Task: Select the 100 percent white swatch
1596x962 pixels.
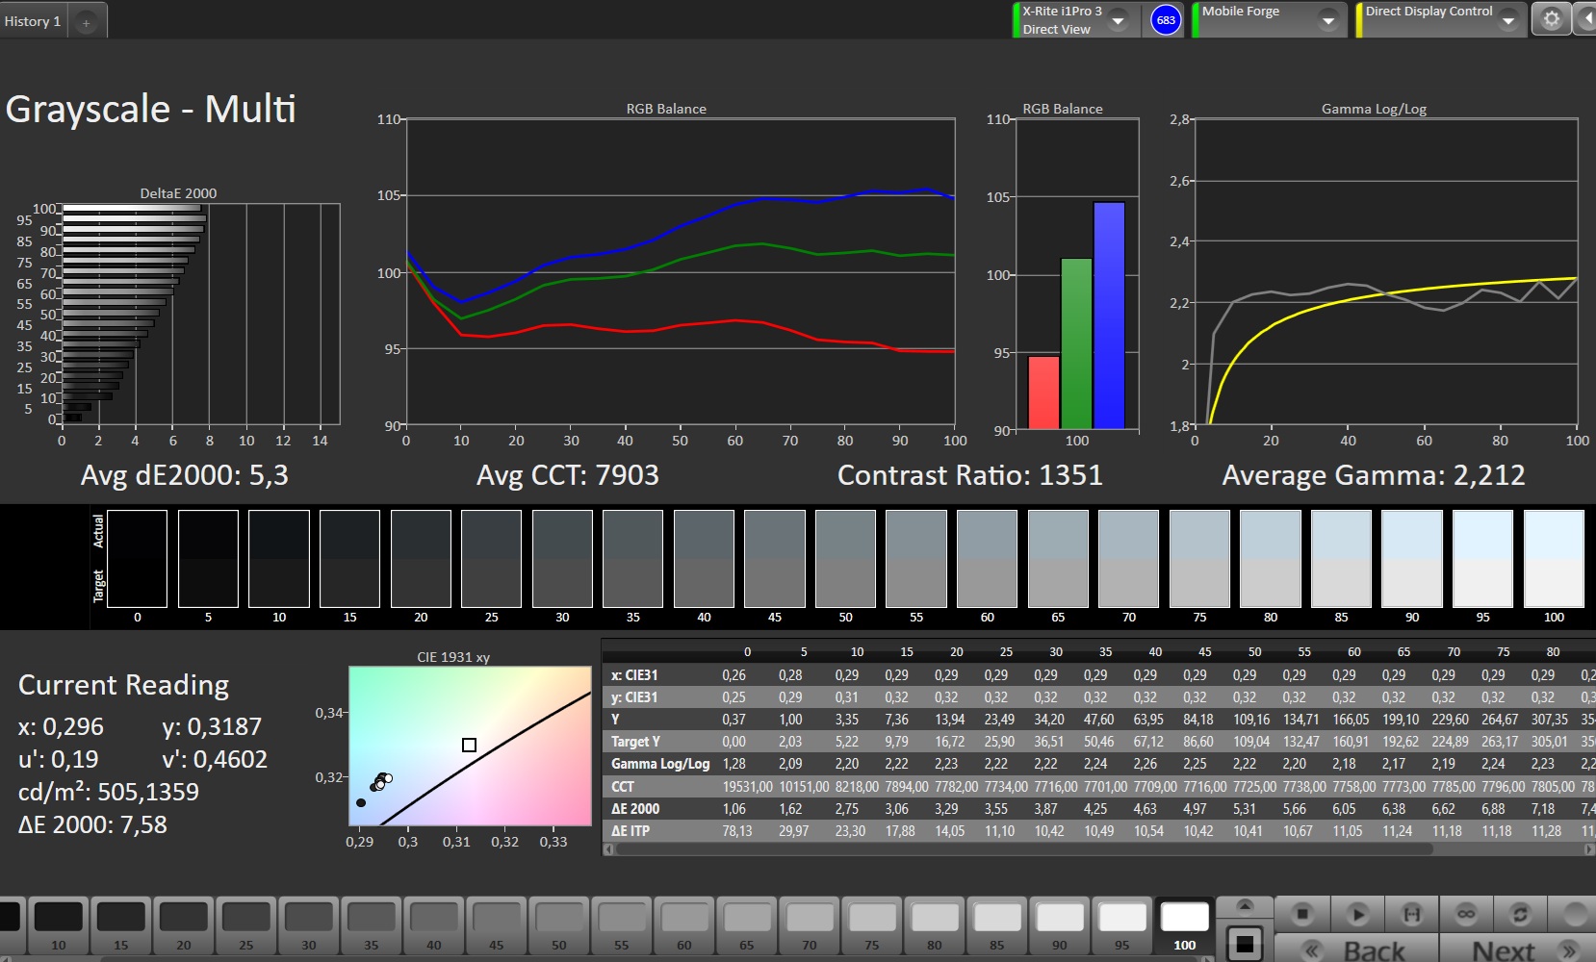Action: (x=1184, y=918)
